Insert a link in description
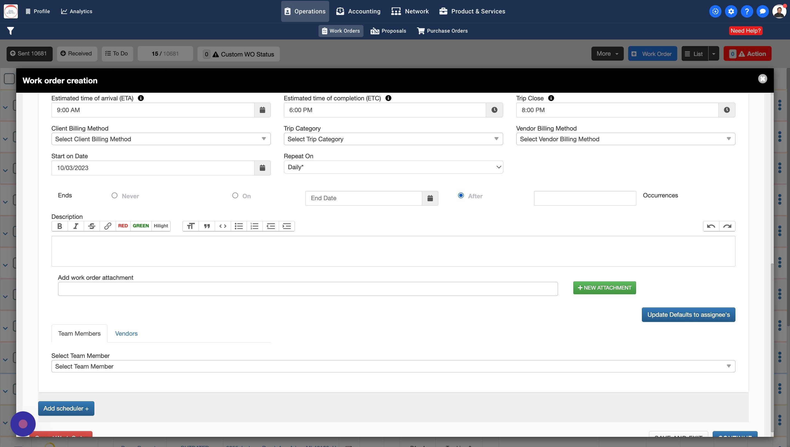This screenshot has width=790, height=447. click(x=108, y=226)
